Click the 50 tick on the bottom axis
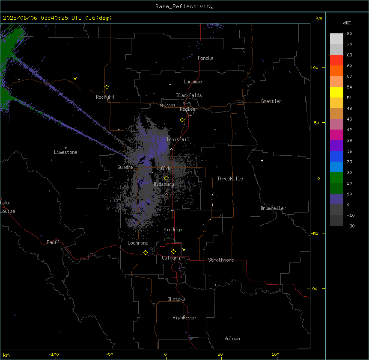Image resolution: width=369 pixels, height=360 pixels. (220, 354)
